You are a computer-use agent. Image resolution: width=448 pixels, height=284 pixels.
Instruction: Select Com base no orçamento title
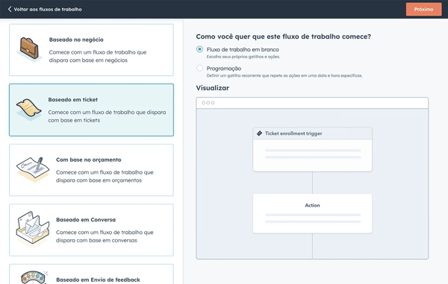89,160
